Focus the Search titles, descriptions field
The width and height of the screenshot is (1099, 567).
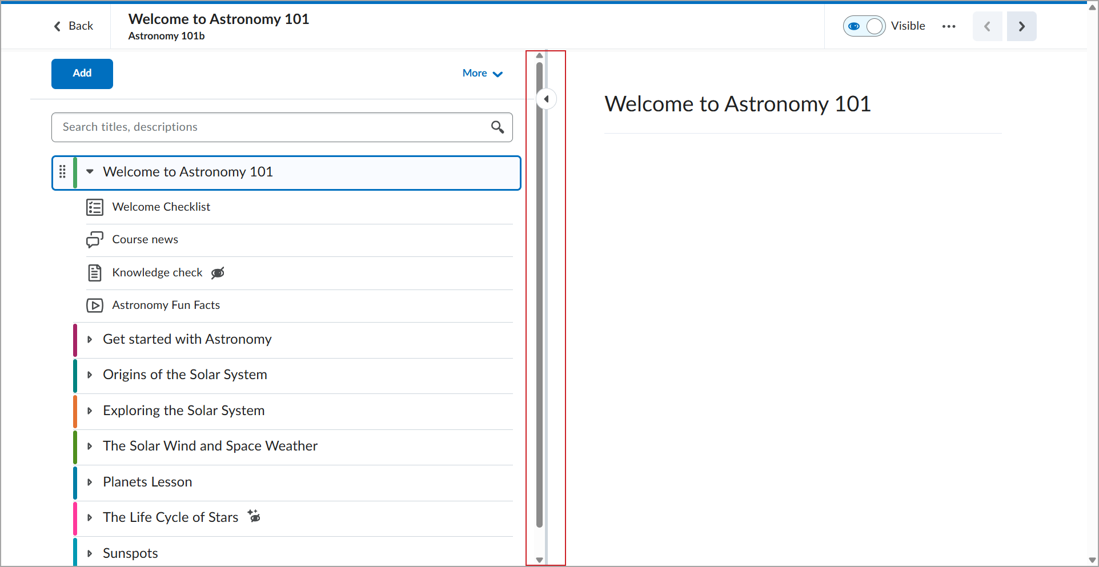[x=282, y=127]
